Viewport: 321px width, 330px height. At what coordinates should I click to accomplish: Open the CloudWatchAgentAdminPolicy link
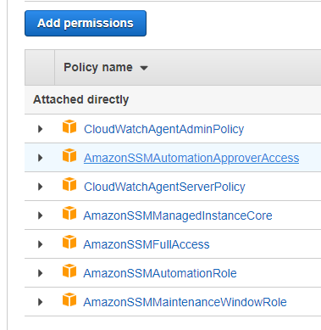tap(163, 129)
